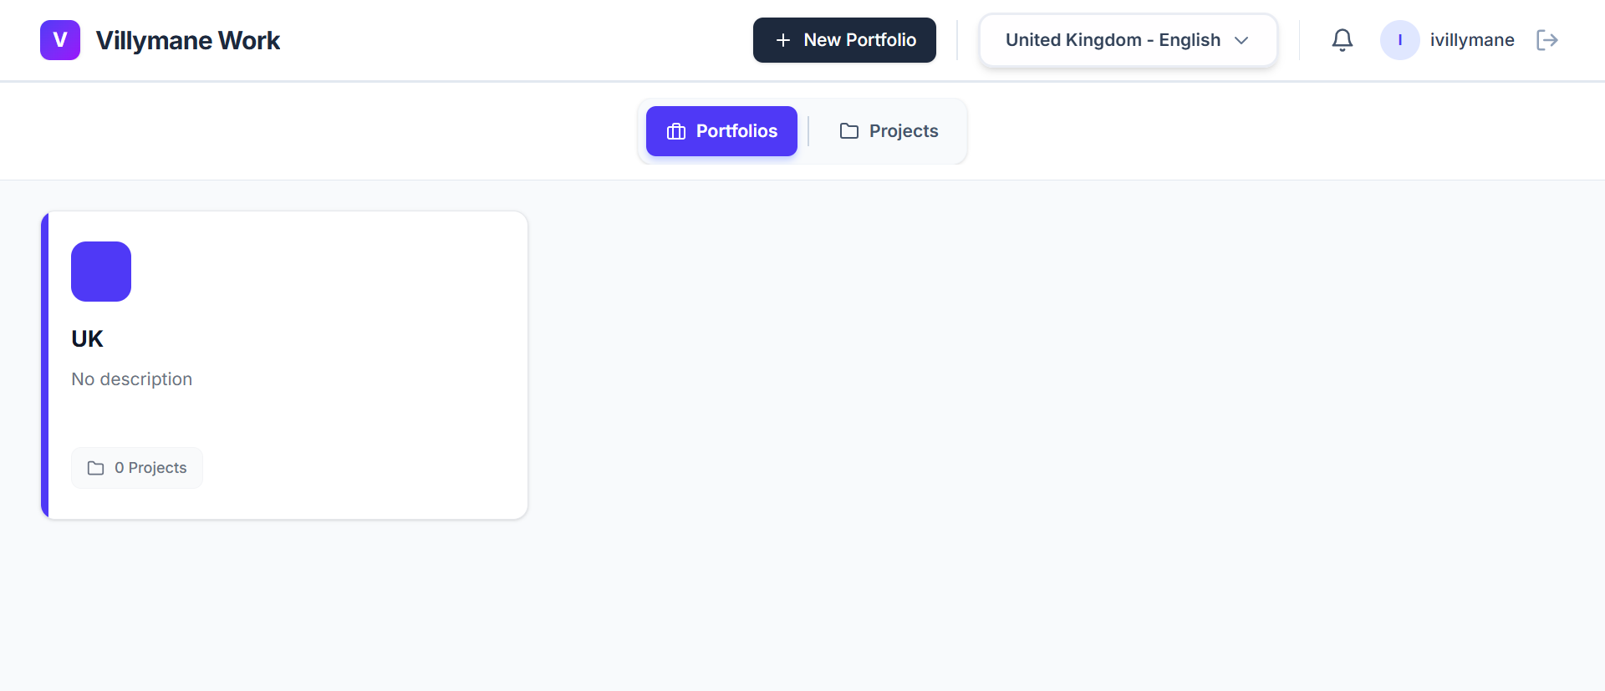The width and height of the screenshot is (1605, 691).
Task: Click the notification bell icon
Action: click(1342, 39)
